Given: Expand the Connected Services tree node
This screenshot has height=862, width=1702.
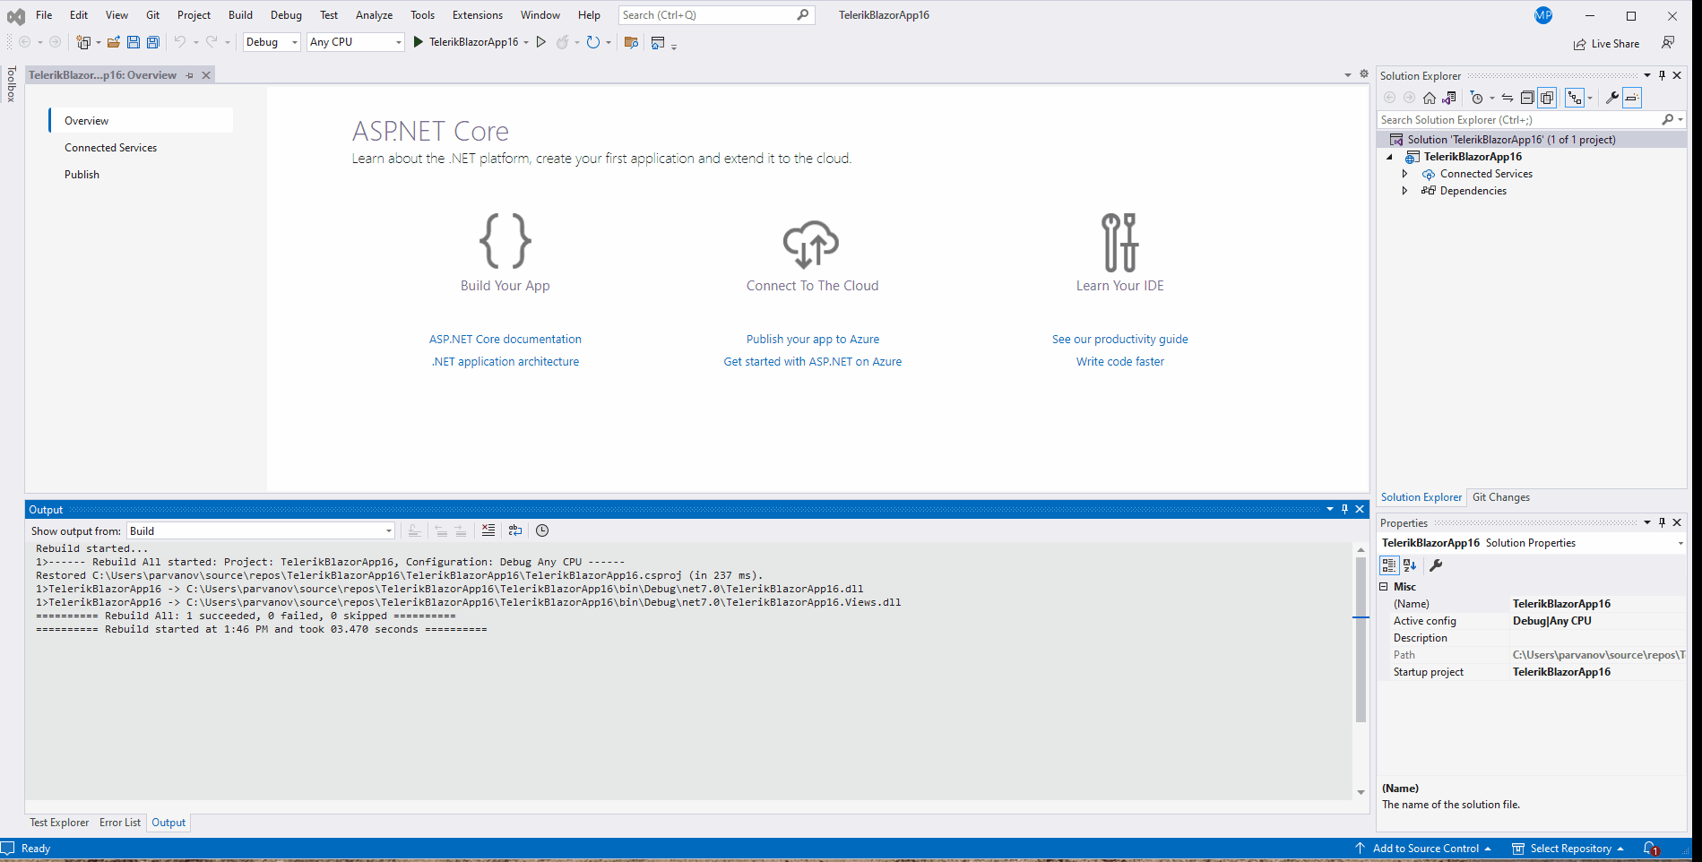Looking at the screenshot, I should tap(1405, 174).
